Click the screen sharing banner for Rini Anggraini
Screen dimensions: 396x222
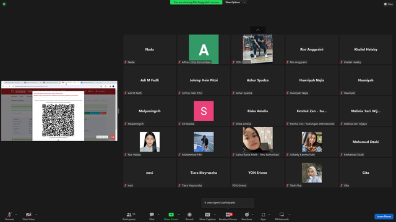196,2
